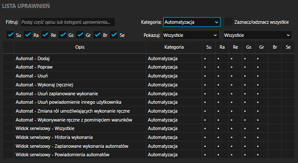Click the Gs table column header
298x163 pixels.
pyautogui.click(x=249, y=47)
